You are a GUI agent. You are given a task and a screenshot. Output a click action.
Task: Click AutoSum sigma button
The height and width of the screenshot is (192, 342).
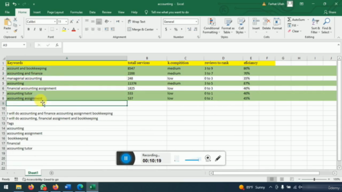(296, 20)
